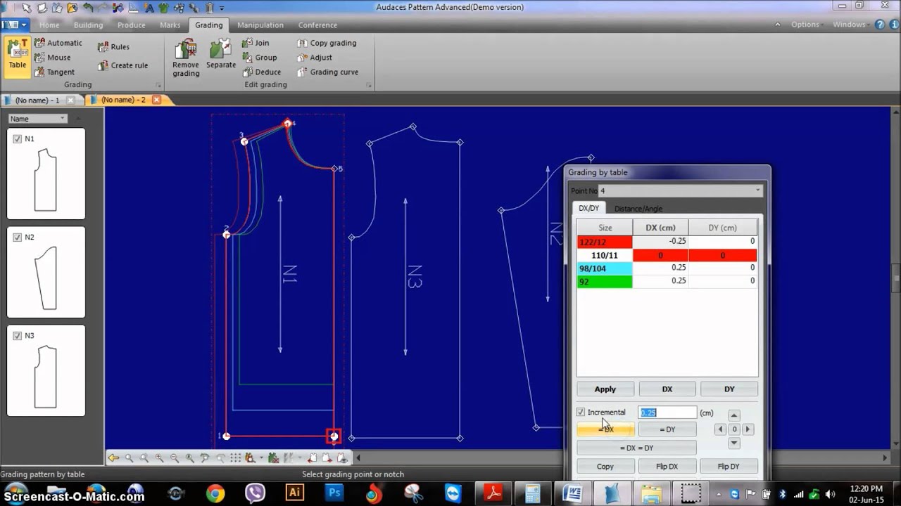Viewport: 901px width, 506px height.
Task: Choose the Separate grading tool
Action: pyautogui.click(x=221, y=55)
